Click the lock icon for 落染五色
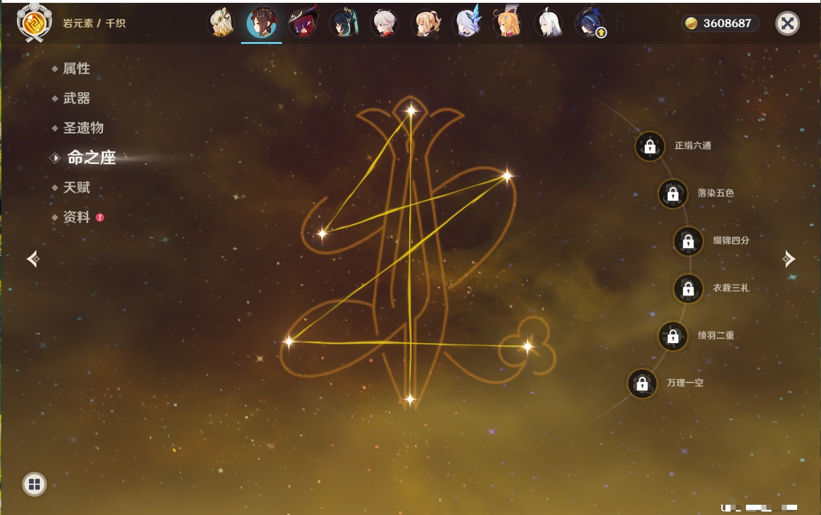 [673, 193]
